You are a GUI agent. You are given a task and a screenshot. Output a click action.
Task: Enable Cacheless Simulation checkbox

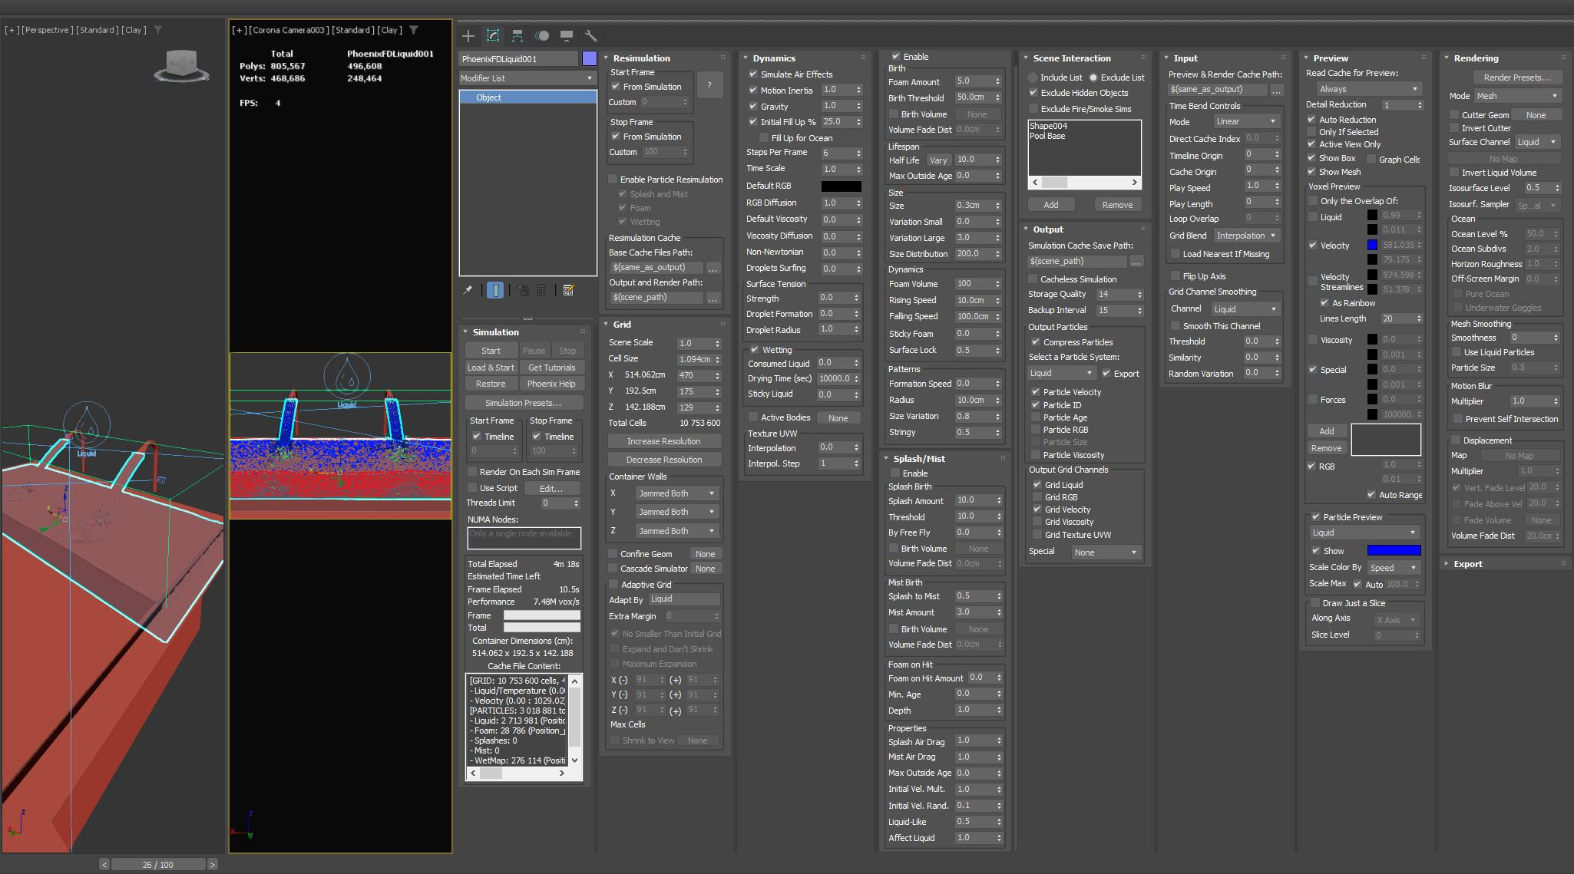(x=1033, y=279)
